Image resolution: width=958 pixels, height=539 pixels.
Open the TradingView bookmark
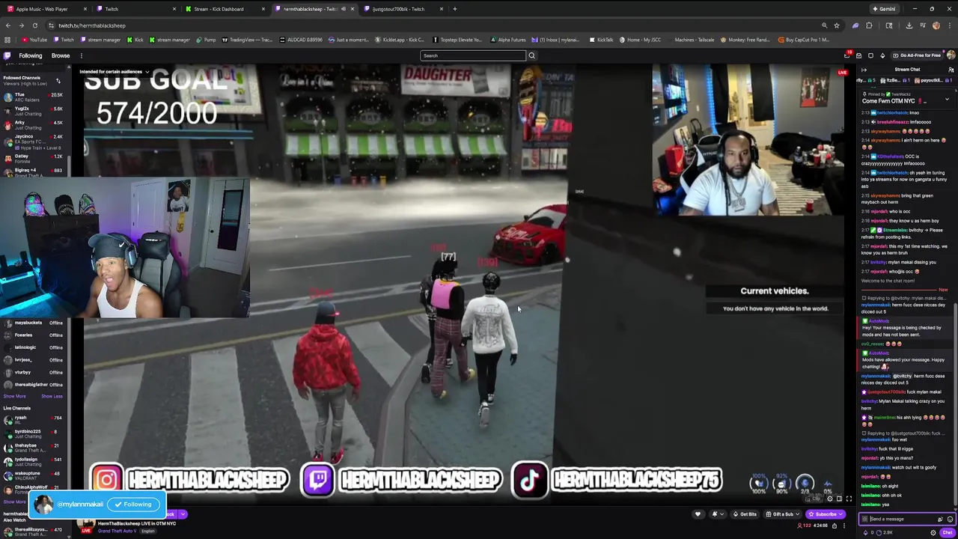(x=247, y=40)
